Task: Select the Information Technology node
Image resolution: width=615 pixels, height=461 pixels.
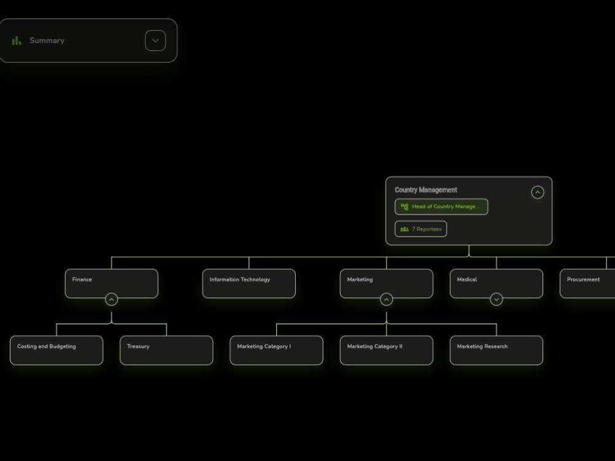Action: [x=248, y=283]
